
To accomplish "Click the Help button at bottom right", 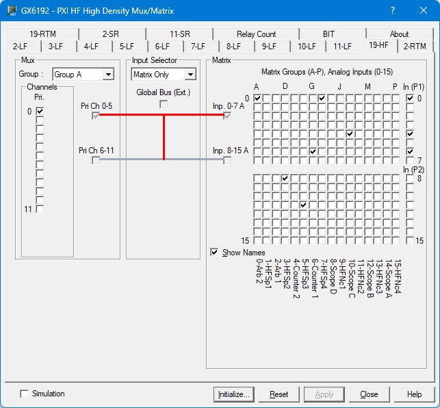I will pos(414,394).
